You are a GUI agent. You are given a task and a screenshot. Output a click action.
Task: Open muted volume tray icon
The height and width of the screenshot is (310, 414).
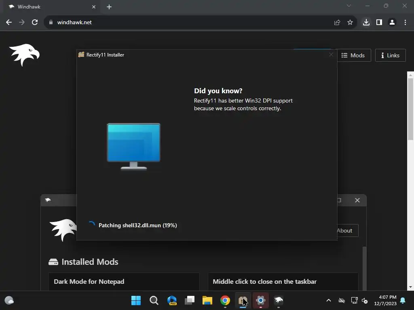(x=365, y=300)
